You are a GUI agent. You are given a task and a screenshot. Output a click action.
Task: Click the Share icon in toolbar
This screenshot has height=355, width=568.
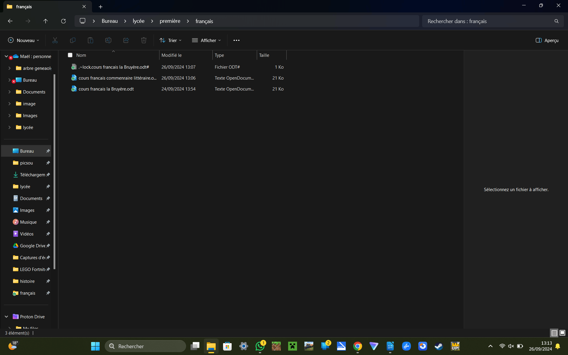(x=126, y=40)
